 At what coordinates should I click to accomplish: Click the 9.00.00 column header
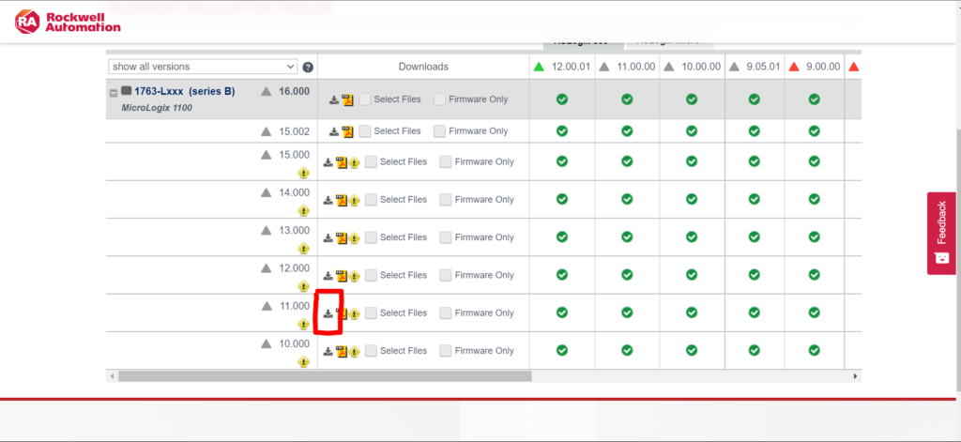(x=815, y=67)
